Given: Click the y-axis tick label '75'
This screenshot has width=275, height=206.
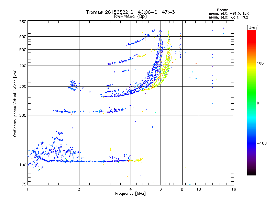Looking at the screenshot, I should click(24, 184).
